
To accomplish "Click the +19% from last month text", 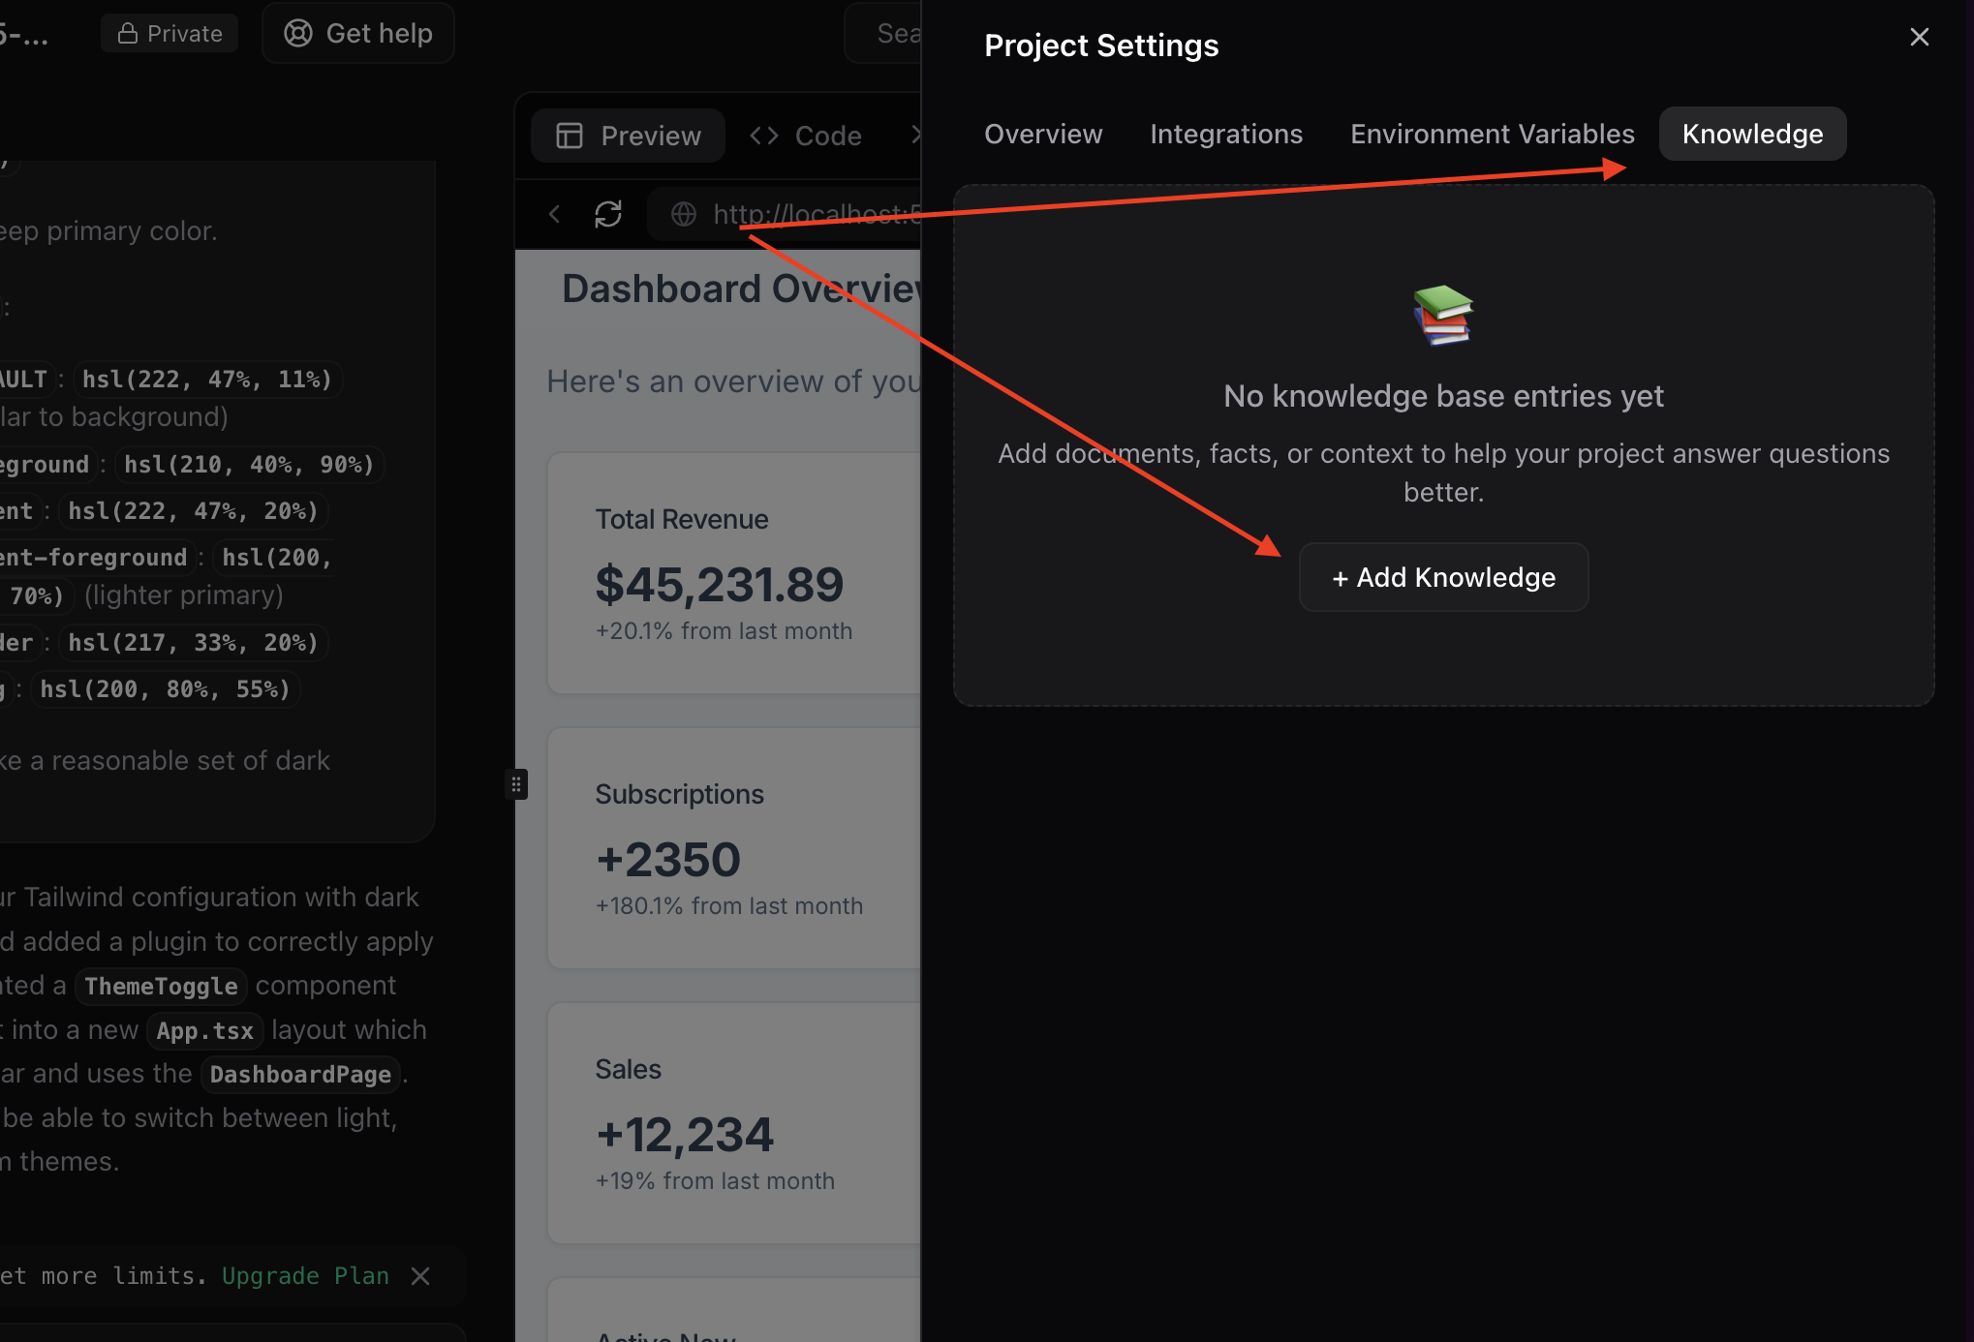I will click(715, 1181).
